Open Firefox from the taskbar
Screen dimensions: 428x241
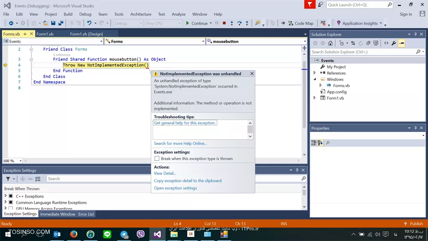(x=74, y=234)
